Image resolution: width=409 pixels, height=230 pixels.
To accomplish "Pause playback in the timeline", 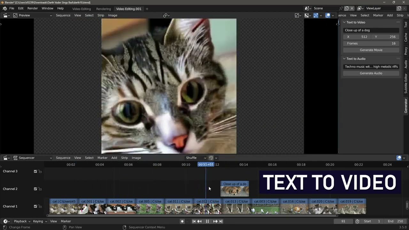I will pyautogui.click(x=207, y=221).
